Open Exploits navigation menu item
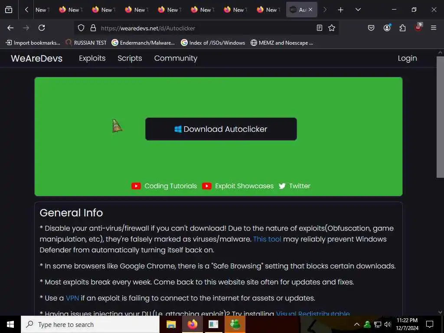Screen dimensions: 444x333 coord(92,59)
